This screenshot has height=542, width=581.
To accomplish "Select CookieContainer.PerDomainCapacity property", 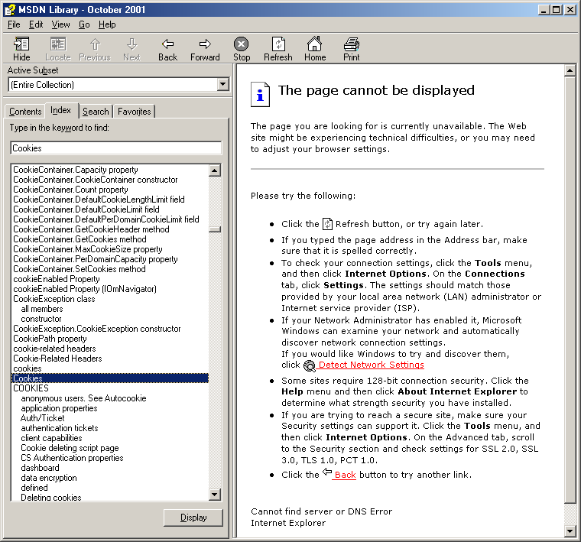I will [x=96, y=259].
